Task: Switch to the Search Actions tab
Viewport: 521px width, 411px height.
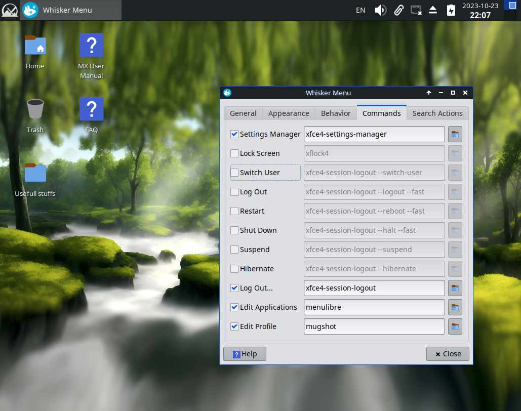Action: pyautogui.click(x=437, y=113)
